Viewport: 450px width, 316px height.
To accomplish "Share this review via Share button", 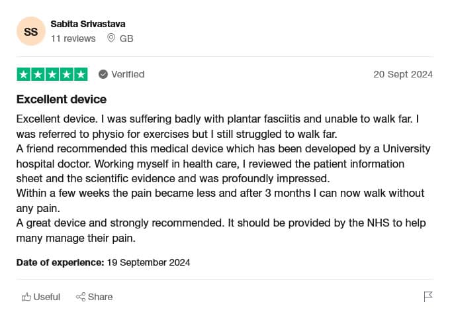I will tap(94, 297).
